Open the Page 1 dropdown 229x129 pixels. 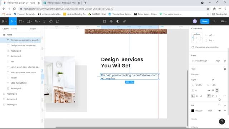pos(34,29)
